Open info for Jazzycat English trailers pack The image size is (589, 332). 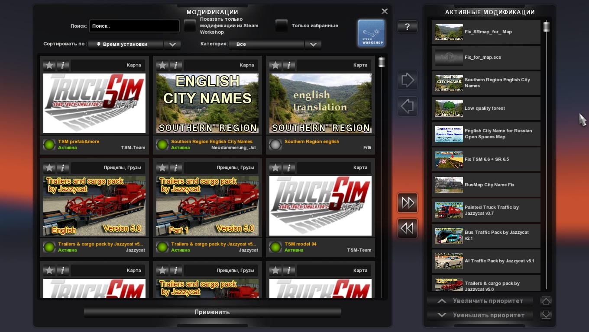(63, 168)
